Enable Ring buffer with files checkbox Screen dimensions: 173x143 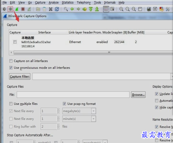click(x=11, y=126)
